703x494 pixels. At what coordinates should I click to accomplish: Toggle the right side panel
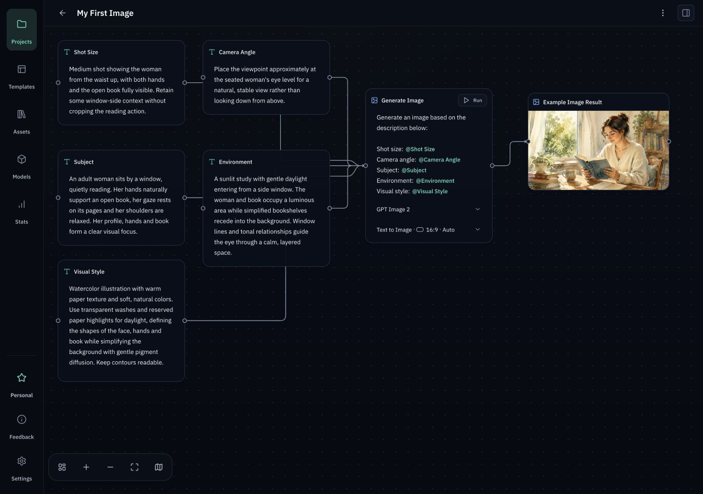tap(686, 13)
